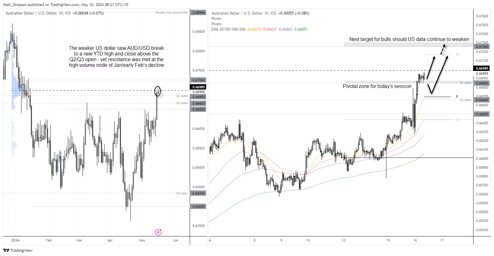The height and width of the screenshot is (256, 494).
Task: Click the 0.67260 price label on 1h chart
Action: [482, 46]
